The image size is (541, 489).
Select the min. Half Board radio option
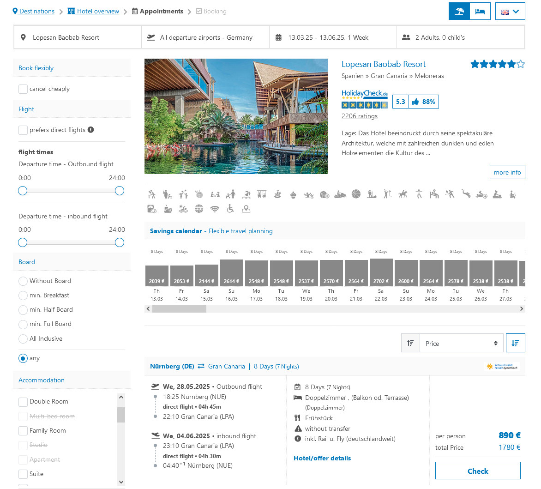point(23,310)
